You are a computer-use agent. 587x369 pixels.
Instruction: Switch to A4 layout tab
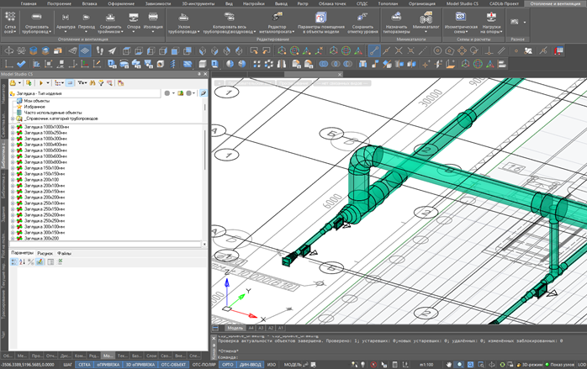coord(251,328)
